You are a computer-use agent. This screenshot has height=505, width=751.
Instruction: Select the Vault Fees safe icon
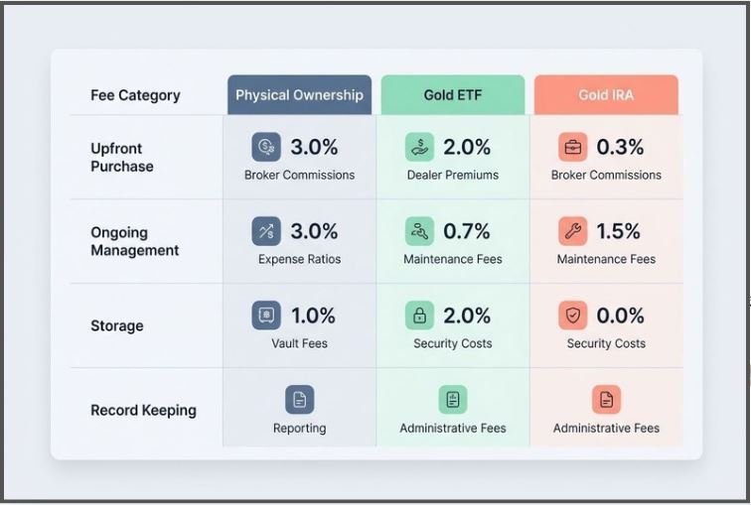266,316
